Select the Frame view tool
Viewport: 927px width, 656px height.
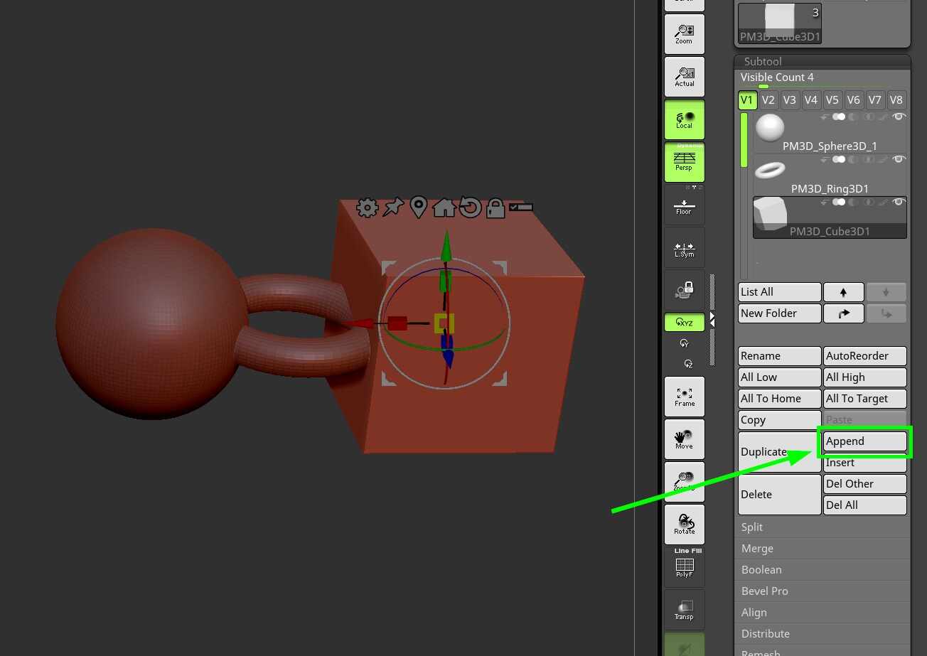pos(684,397)
